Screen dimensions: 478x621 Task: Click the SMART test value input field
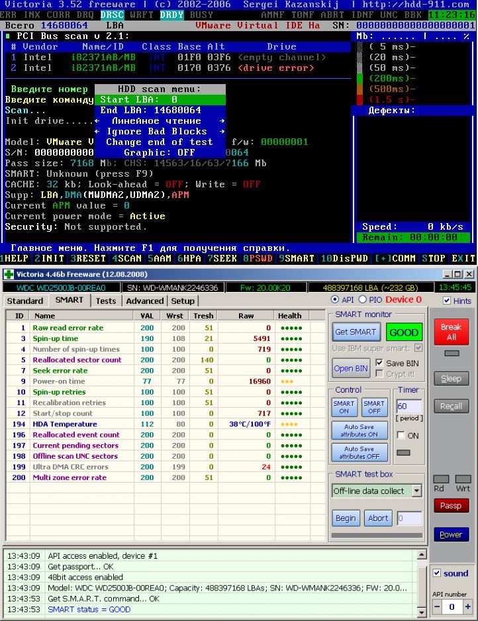point(410,518)
